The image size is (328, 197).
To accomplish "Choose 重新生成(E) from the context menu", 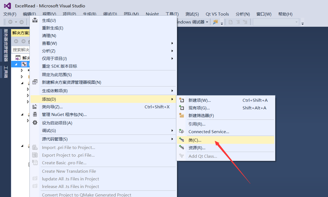I will [x=104, y=28].
